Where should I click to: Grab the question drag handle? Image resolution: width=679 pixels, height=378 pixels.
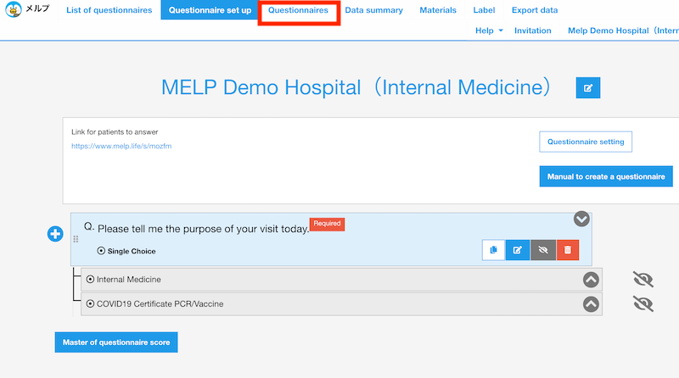click(x=76, y=239)
